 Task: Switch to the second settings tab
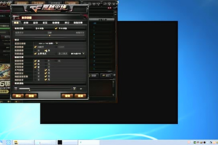tap(25, 22)
